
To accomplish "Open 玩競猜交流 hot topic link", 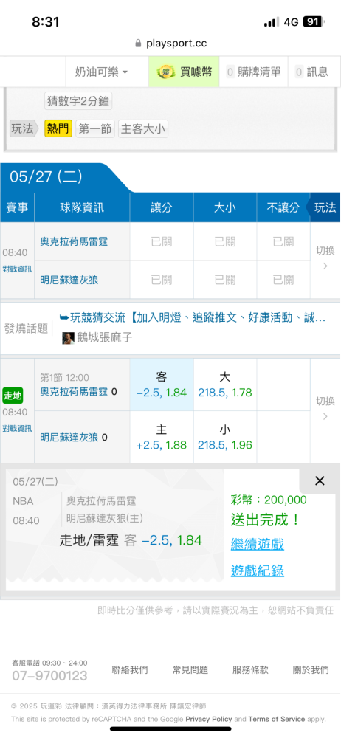I will [x=192, y=318].
